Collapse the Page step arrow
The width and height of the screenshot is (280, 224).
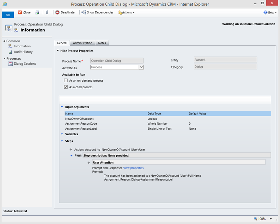[72, 156]
